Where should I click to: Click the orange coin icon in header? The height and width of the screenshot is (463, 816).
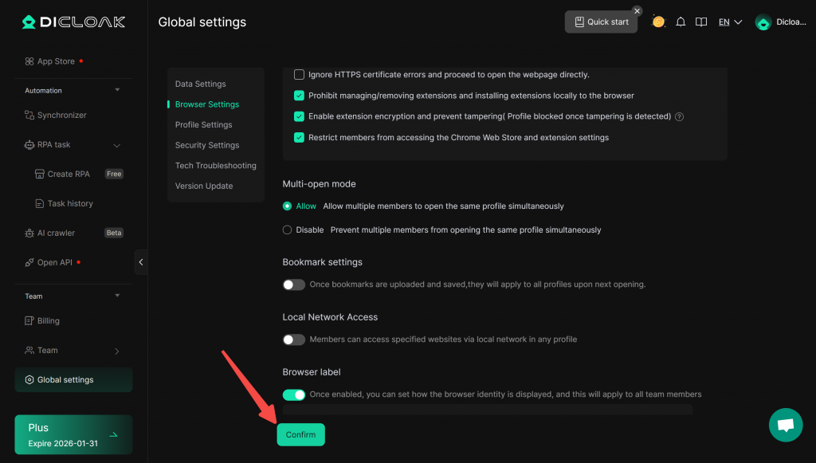(x=658, y=22)
